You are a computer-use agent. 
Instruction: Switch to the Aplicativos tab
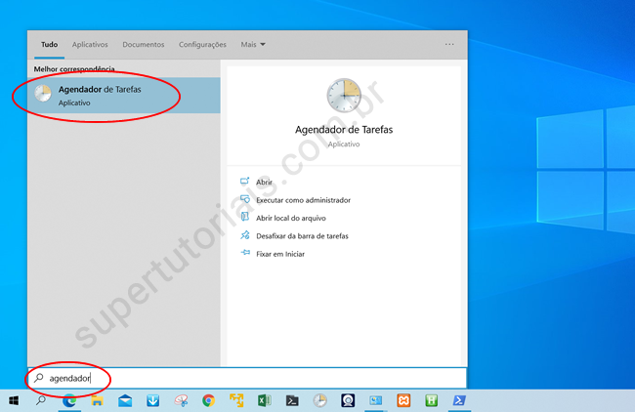point(89,44)
